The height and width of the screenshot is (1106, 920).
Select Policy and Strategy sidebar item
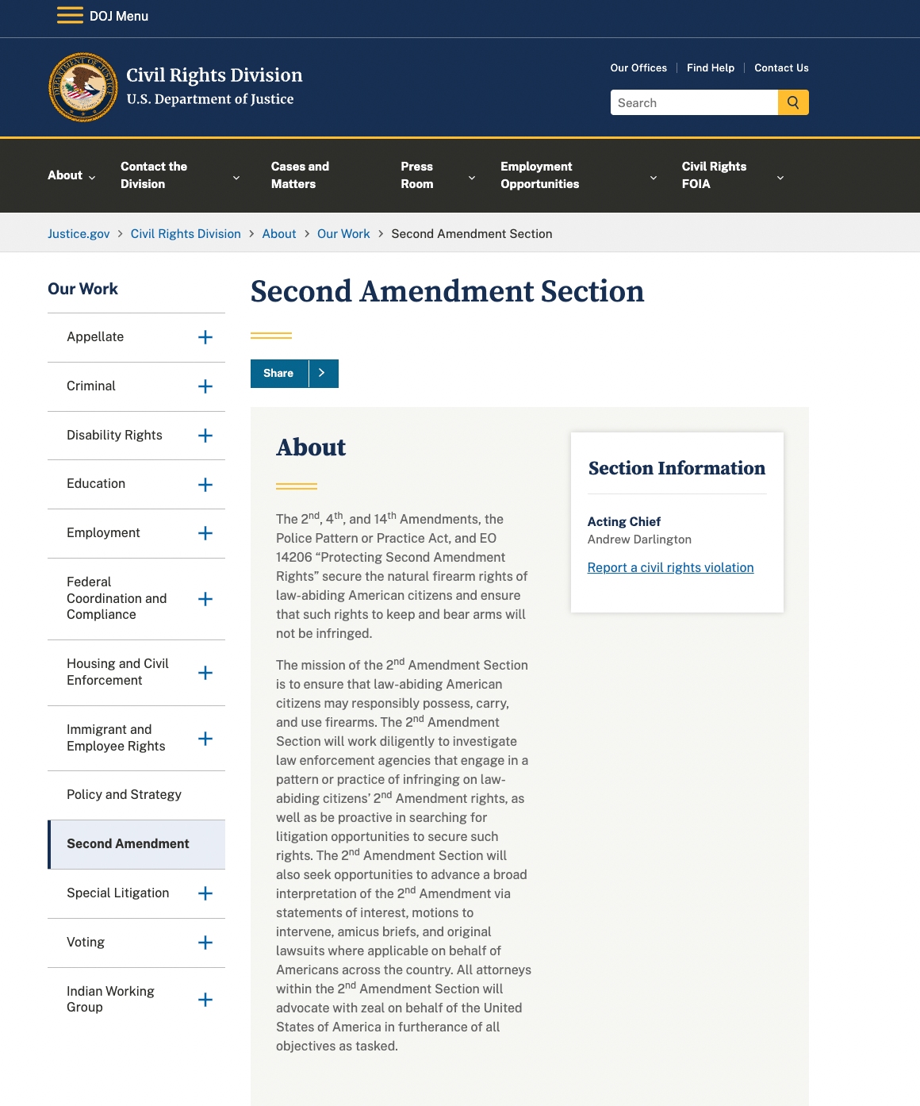tap(124, 795)
